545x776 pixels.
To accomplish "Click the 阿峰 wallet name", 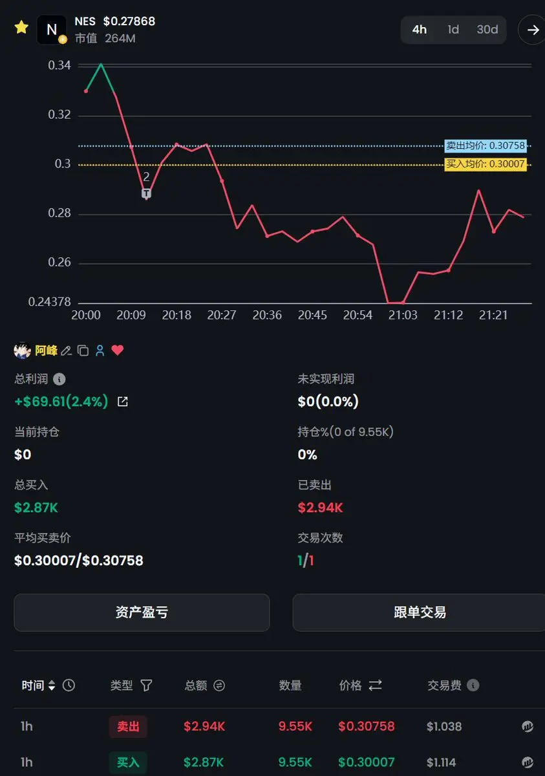I will tap(46, 350).
